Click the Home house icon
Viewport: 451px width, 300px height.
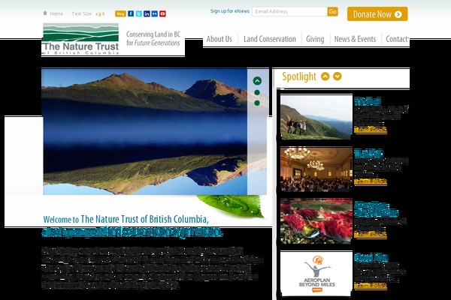(45, 13)
